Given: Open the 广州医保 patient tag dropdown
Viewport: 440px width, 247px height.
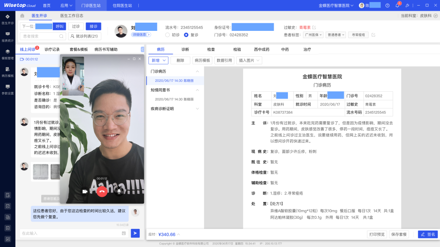Looking at the screenshot, I should [313, 35].
